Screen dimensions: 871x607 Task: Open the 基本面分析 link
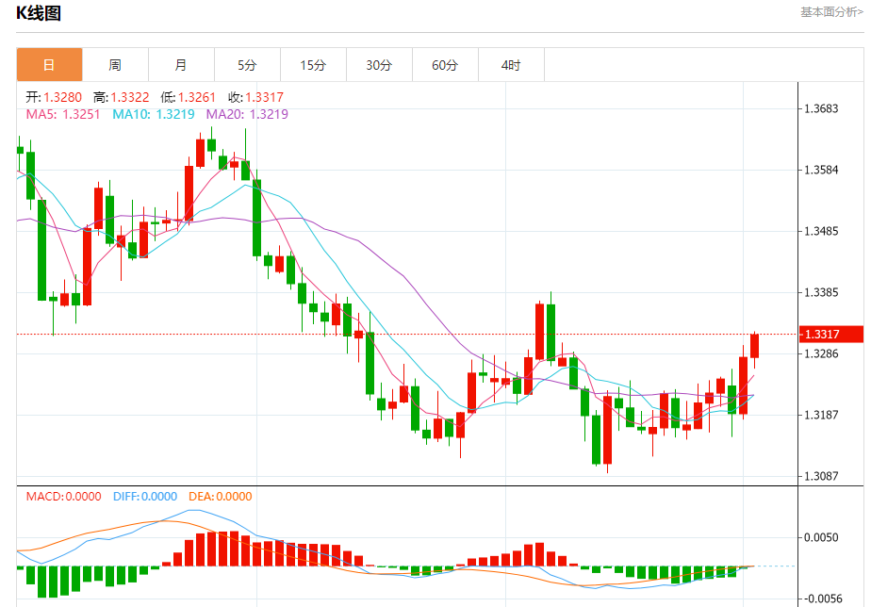[x=831, y=12]
